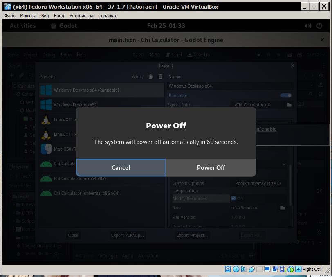Open the Export Path folder browse icon
This screenshot has width=332, height=277.
289,105
